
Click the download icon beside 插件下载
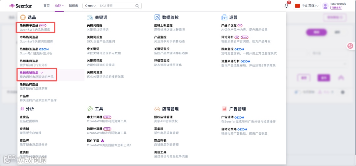pyautogui.click(x=103, y=141)
